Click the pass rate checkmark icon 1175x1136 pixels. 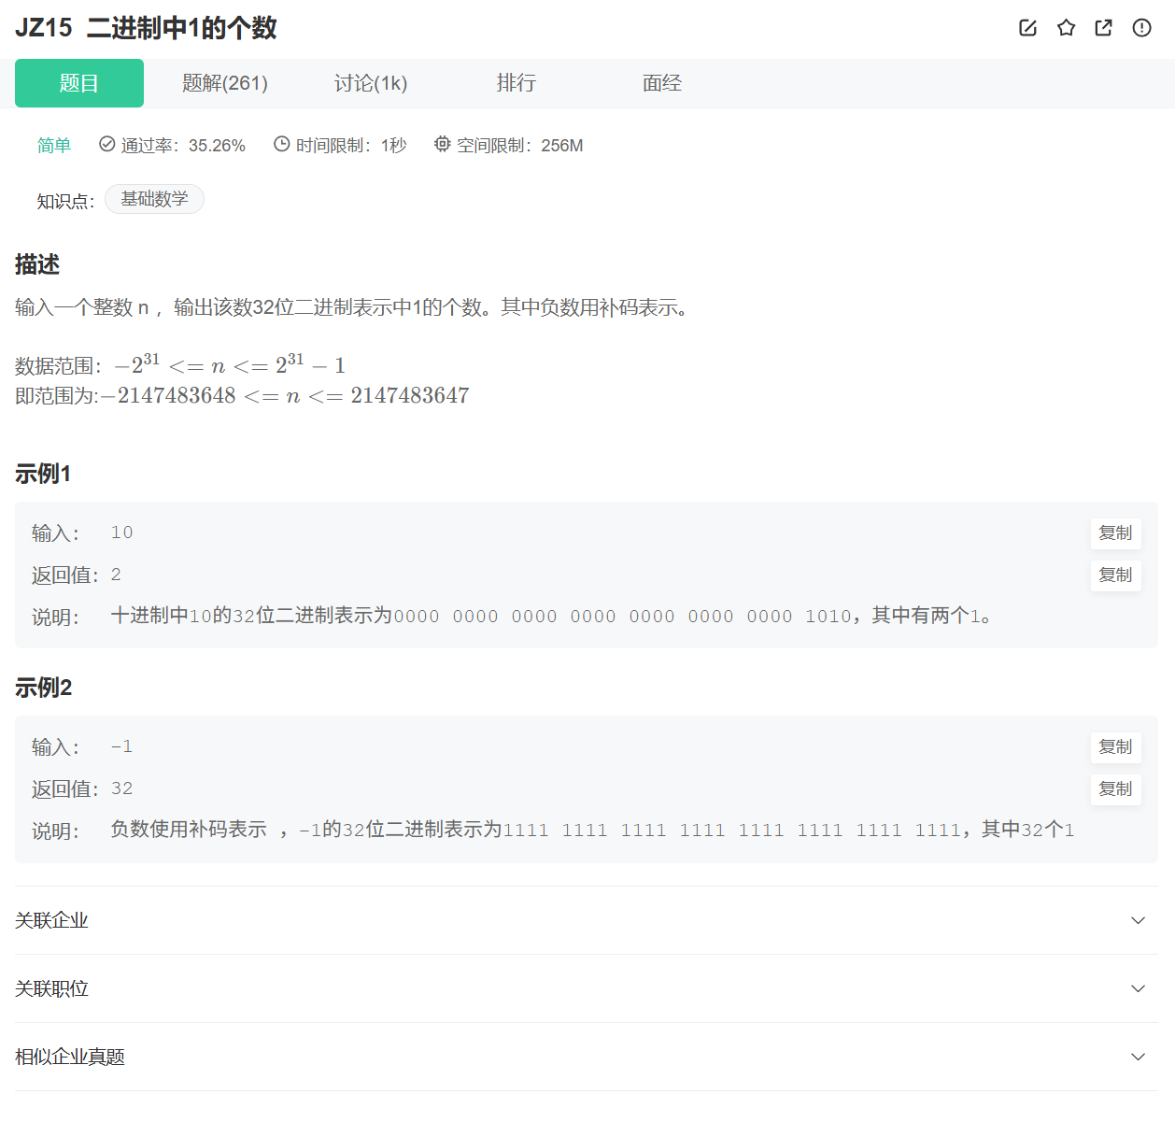[106, 144]
